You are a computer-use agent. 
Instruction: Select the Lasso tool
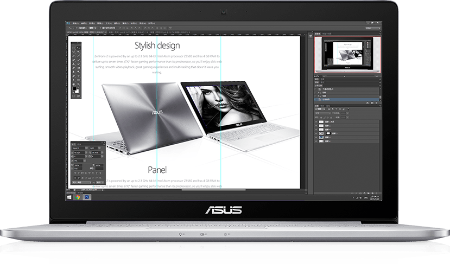73,52
